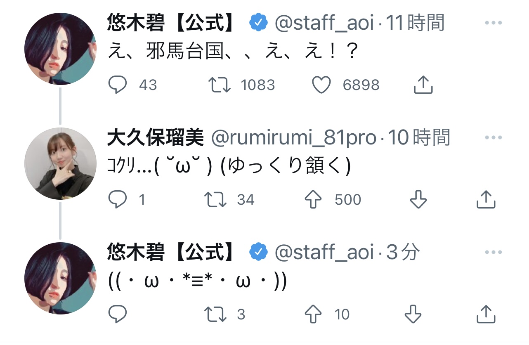Visit @rumirumi_81pro profile via handle
This screenshot has height=345, width=529.
click(294, 138)
